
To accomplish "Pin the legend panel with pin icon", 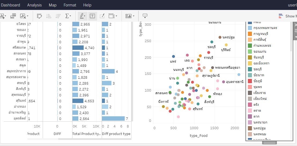I will tap(296, 31).
